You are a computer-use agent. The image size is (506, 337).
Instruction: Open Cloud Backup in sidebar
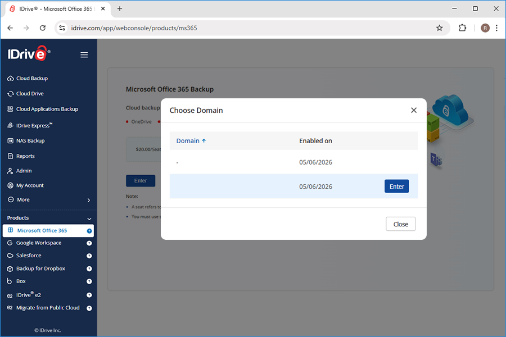click(x=32, y=79)
